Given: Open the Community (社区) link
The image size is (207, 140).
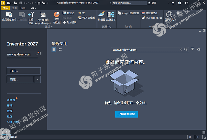Looking at the screenshot, I should (x=10, y=116).
